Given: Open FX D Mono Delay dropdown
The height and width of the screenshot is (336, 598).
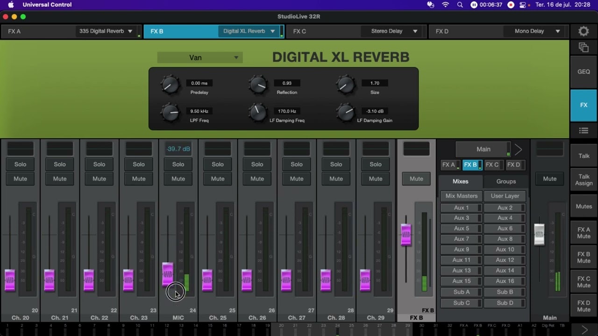Looking at the screenshot, I should pyautogui.click(x=535, y=31).
